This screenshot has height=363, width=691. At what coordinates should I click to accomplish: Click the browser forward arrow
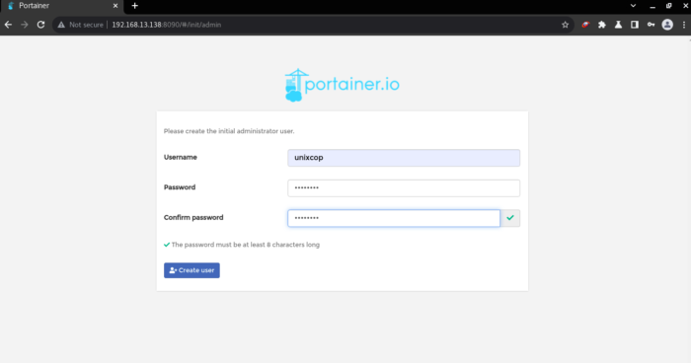tap(25, 25)
